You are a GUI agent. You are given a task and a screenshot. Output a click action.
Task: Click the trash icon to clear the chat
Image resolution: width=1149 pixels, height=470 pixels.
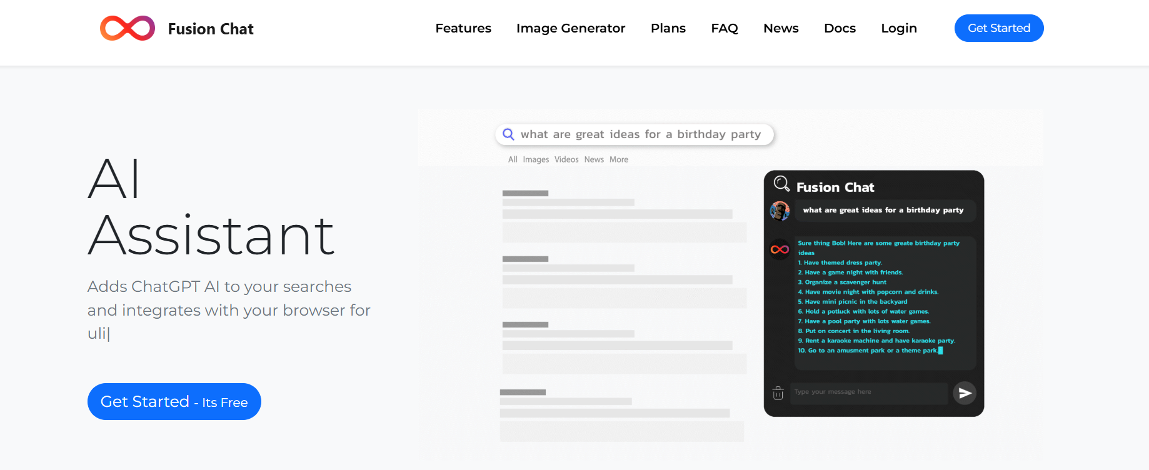pyautogui.click(x=778, y=393)
